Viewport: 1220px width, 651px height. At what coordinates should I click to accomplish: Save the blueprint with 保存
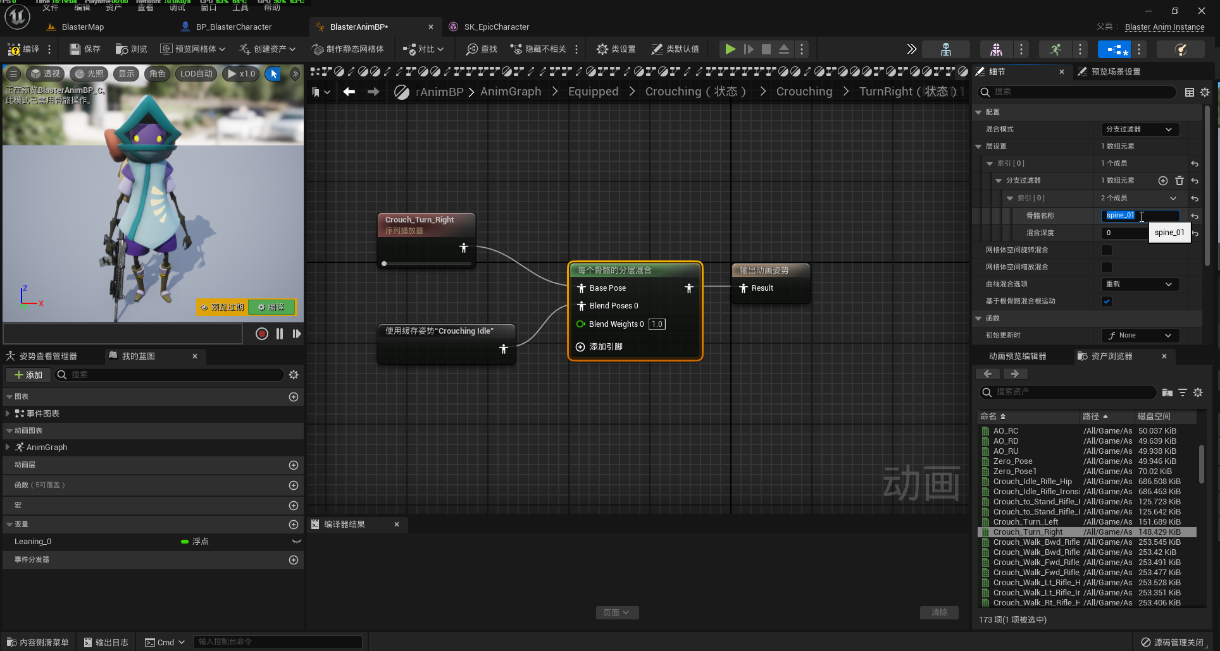85,49
